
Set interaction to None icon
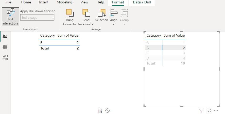click(x=108, y=111)
